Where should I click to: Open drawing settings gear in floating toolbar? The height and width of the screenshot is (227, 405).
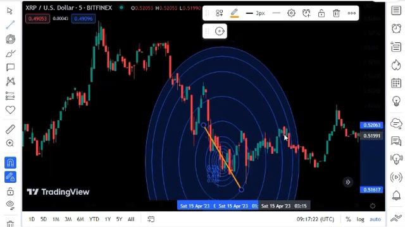291,13
